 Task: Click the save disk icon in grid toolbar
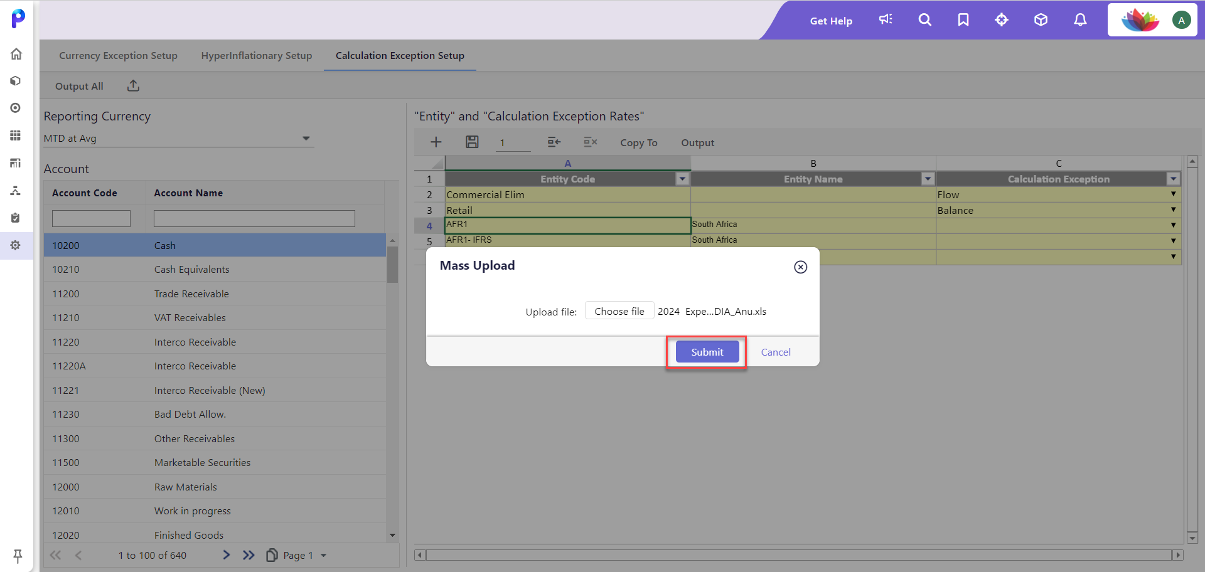472,142
